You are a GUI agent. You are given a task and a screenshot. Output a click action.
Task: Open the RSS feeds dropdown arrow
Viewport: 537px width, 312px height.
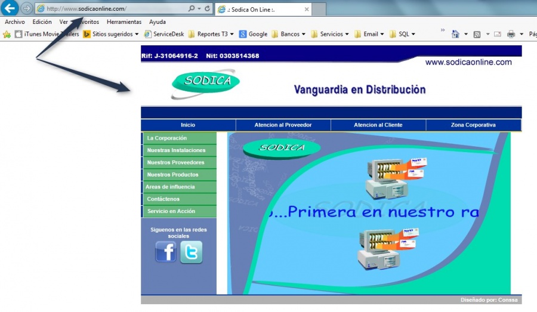(487, 34)
